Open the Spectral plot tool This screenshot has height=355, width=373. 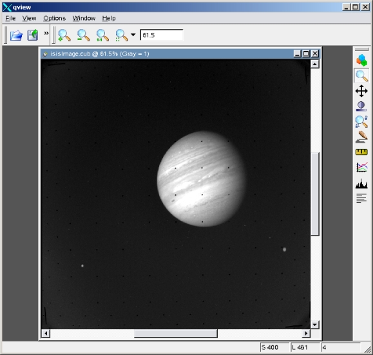click(x=361, y=167)
